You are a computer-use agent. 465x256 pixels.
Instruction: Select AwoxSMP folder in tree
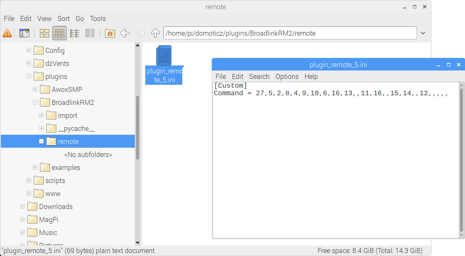click(x=67, y=89)
